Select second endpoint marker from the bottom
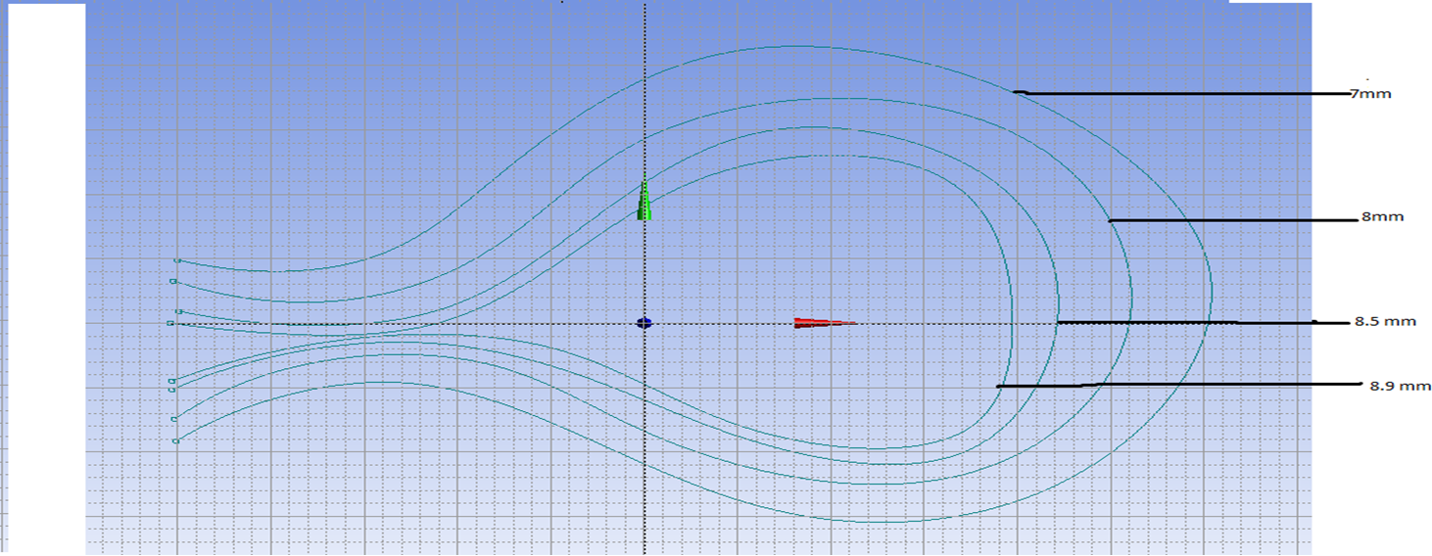Viewport: 1432px width, 556px height. click(174, 419)
